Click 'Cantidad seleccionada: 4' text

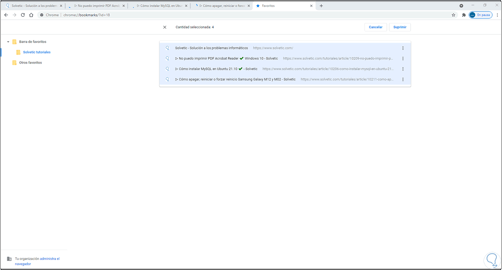pos(195,27)
